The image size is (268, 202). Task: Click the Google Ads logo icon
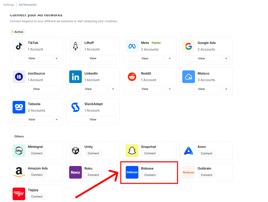188,46
